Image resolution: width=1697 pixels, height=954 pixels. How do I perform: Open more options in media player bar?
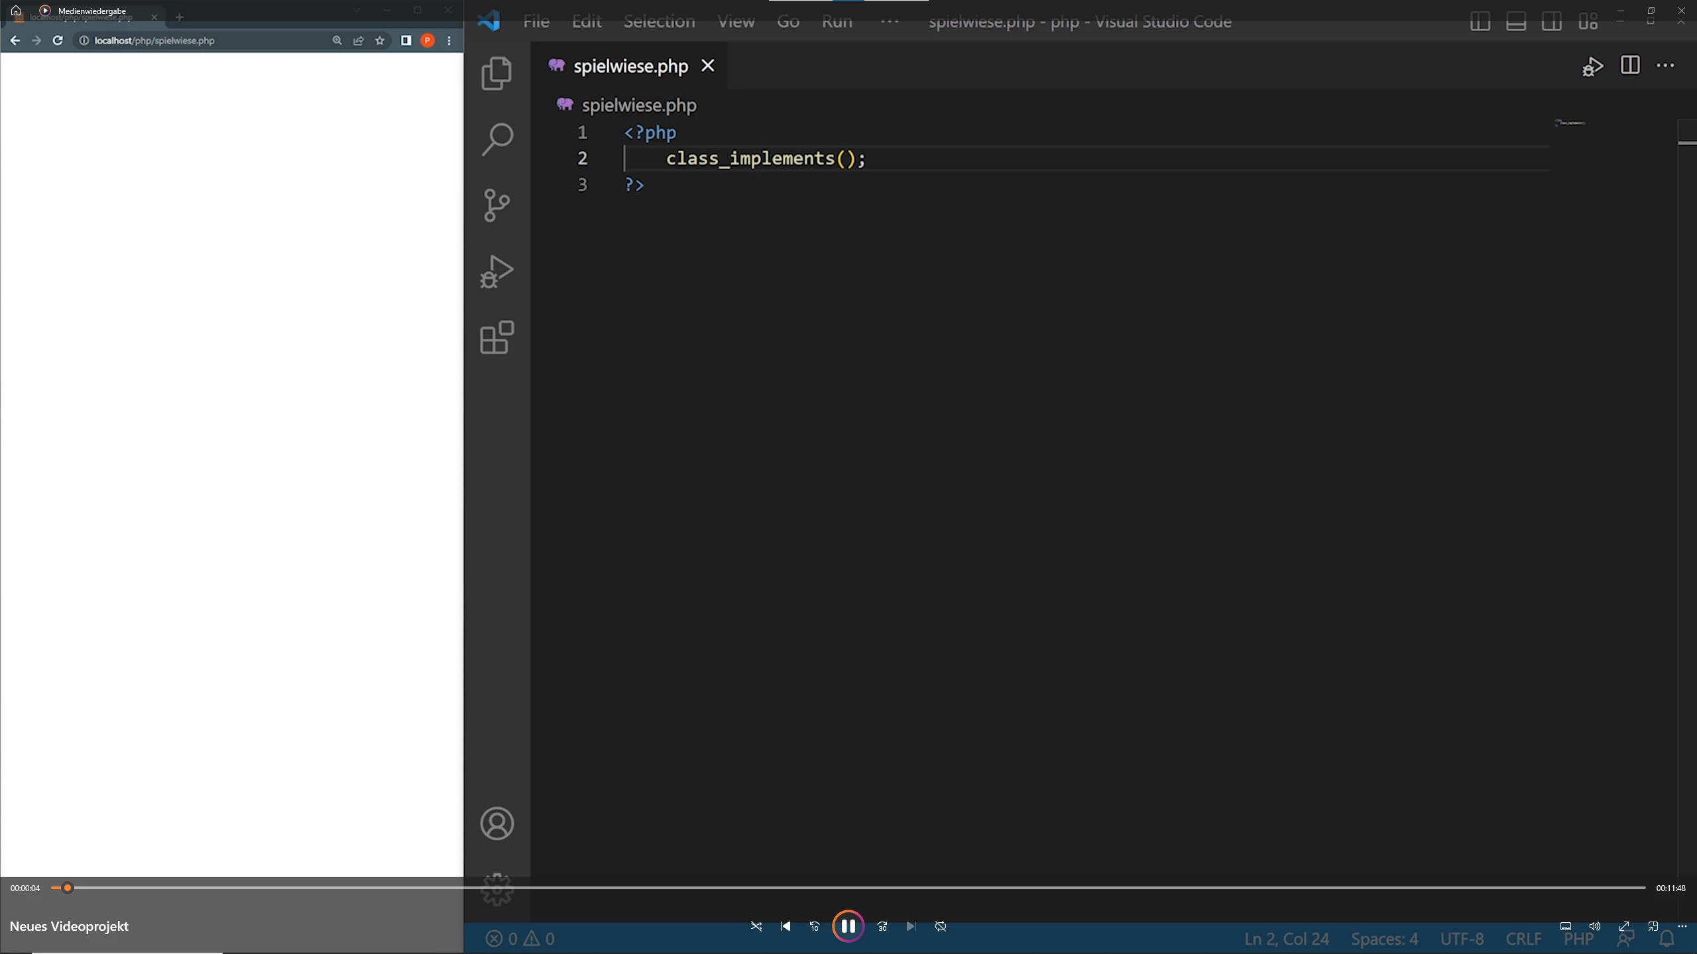coord(1682,926)
